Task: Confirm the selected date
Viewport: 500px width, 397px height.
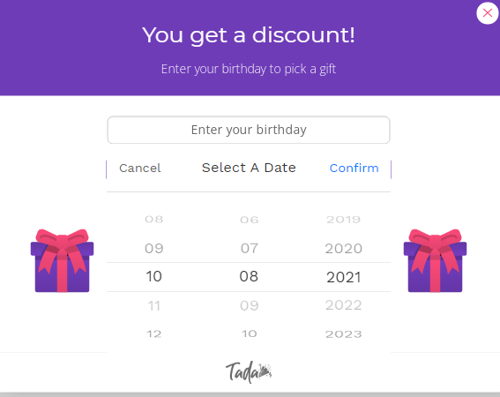Action: [x=354, y=169]
